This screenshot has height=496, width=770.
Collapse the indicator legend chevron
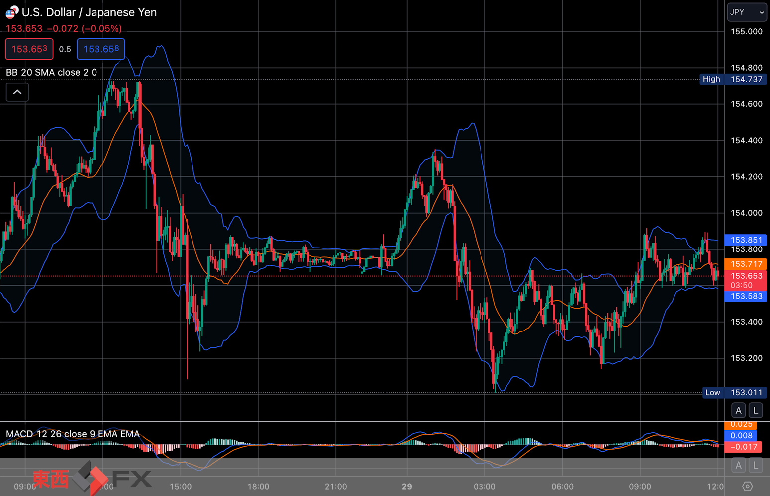17,92
